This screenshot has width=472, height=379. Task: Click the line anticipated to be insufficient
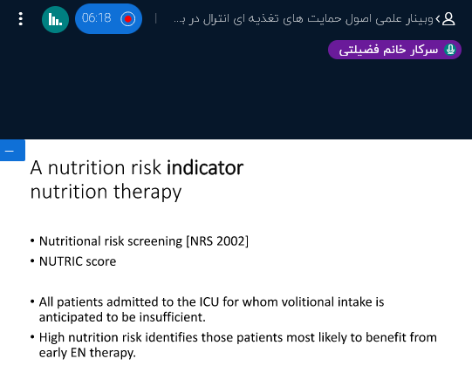pos(122,317)
